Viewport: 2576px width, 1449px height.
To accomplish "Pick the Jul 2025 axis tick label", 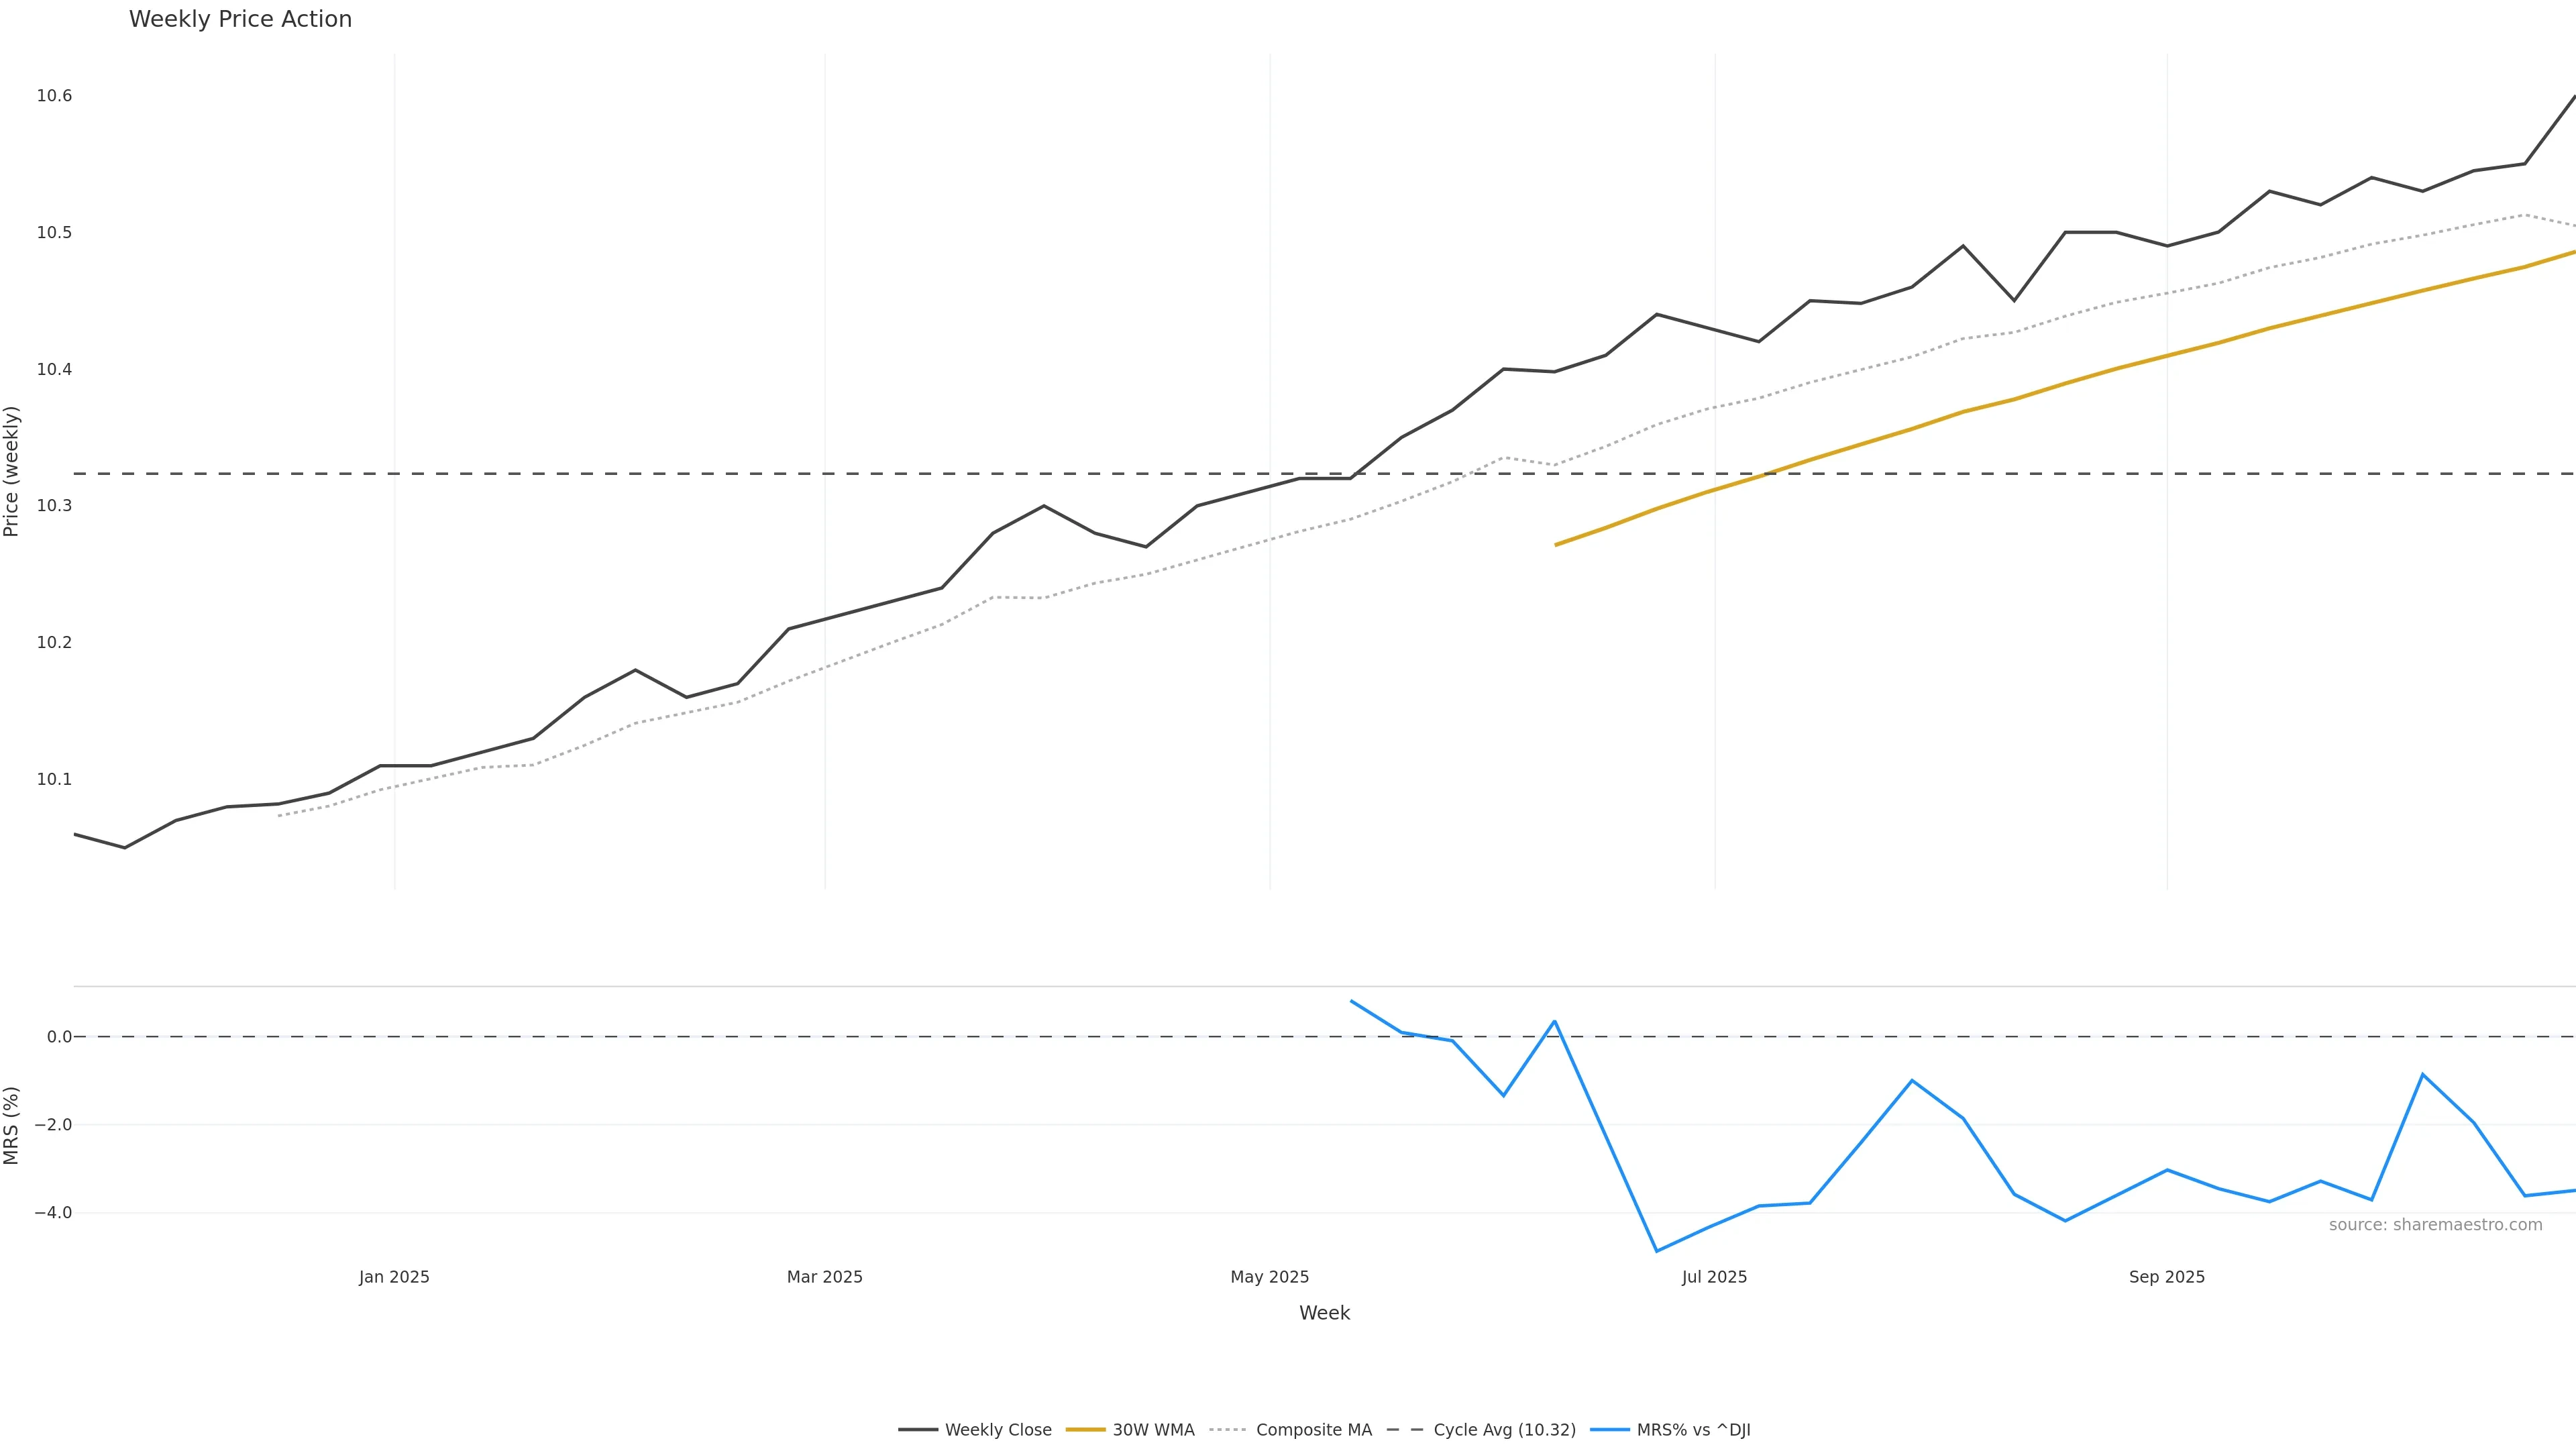I will 1714,1277.
